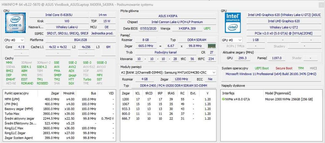325x143 pixels.
Task: Click the PCIe v2.0 x0 WYŁĄCZONE field
Action: tap(284, 33)
